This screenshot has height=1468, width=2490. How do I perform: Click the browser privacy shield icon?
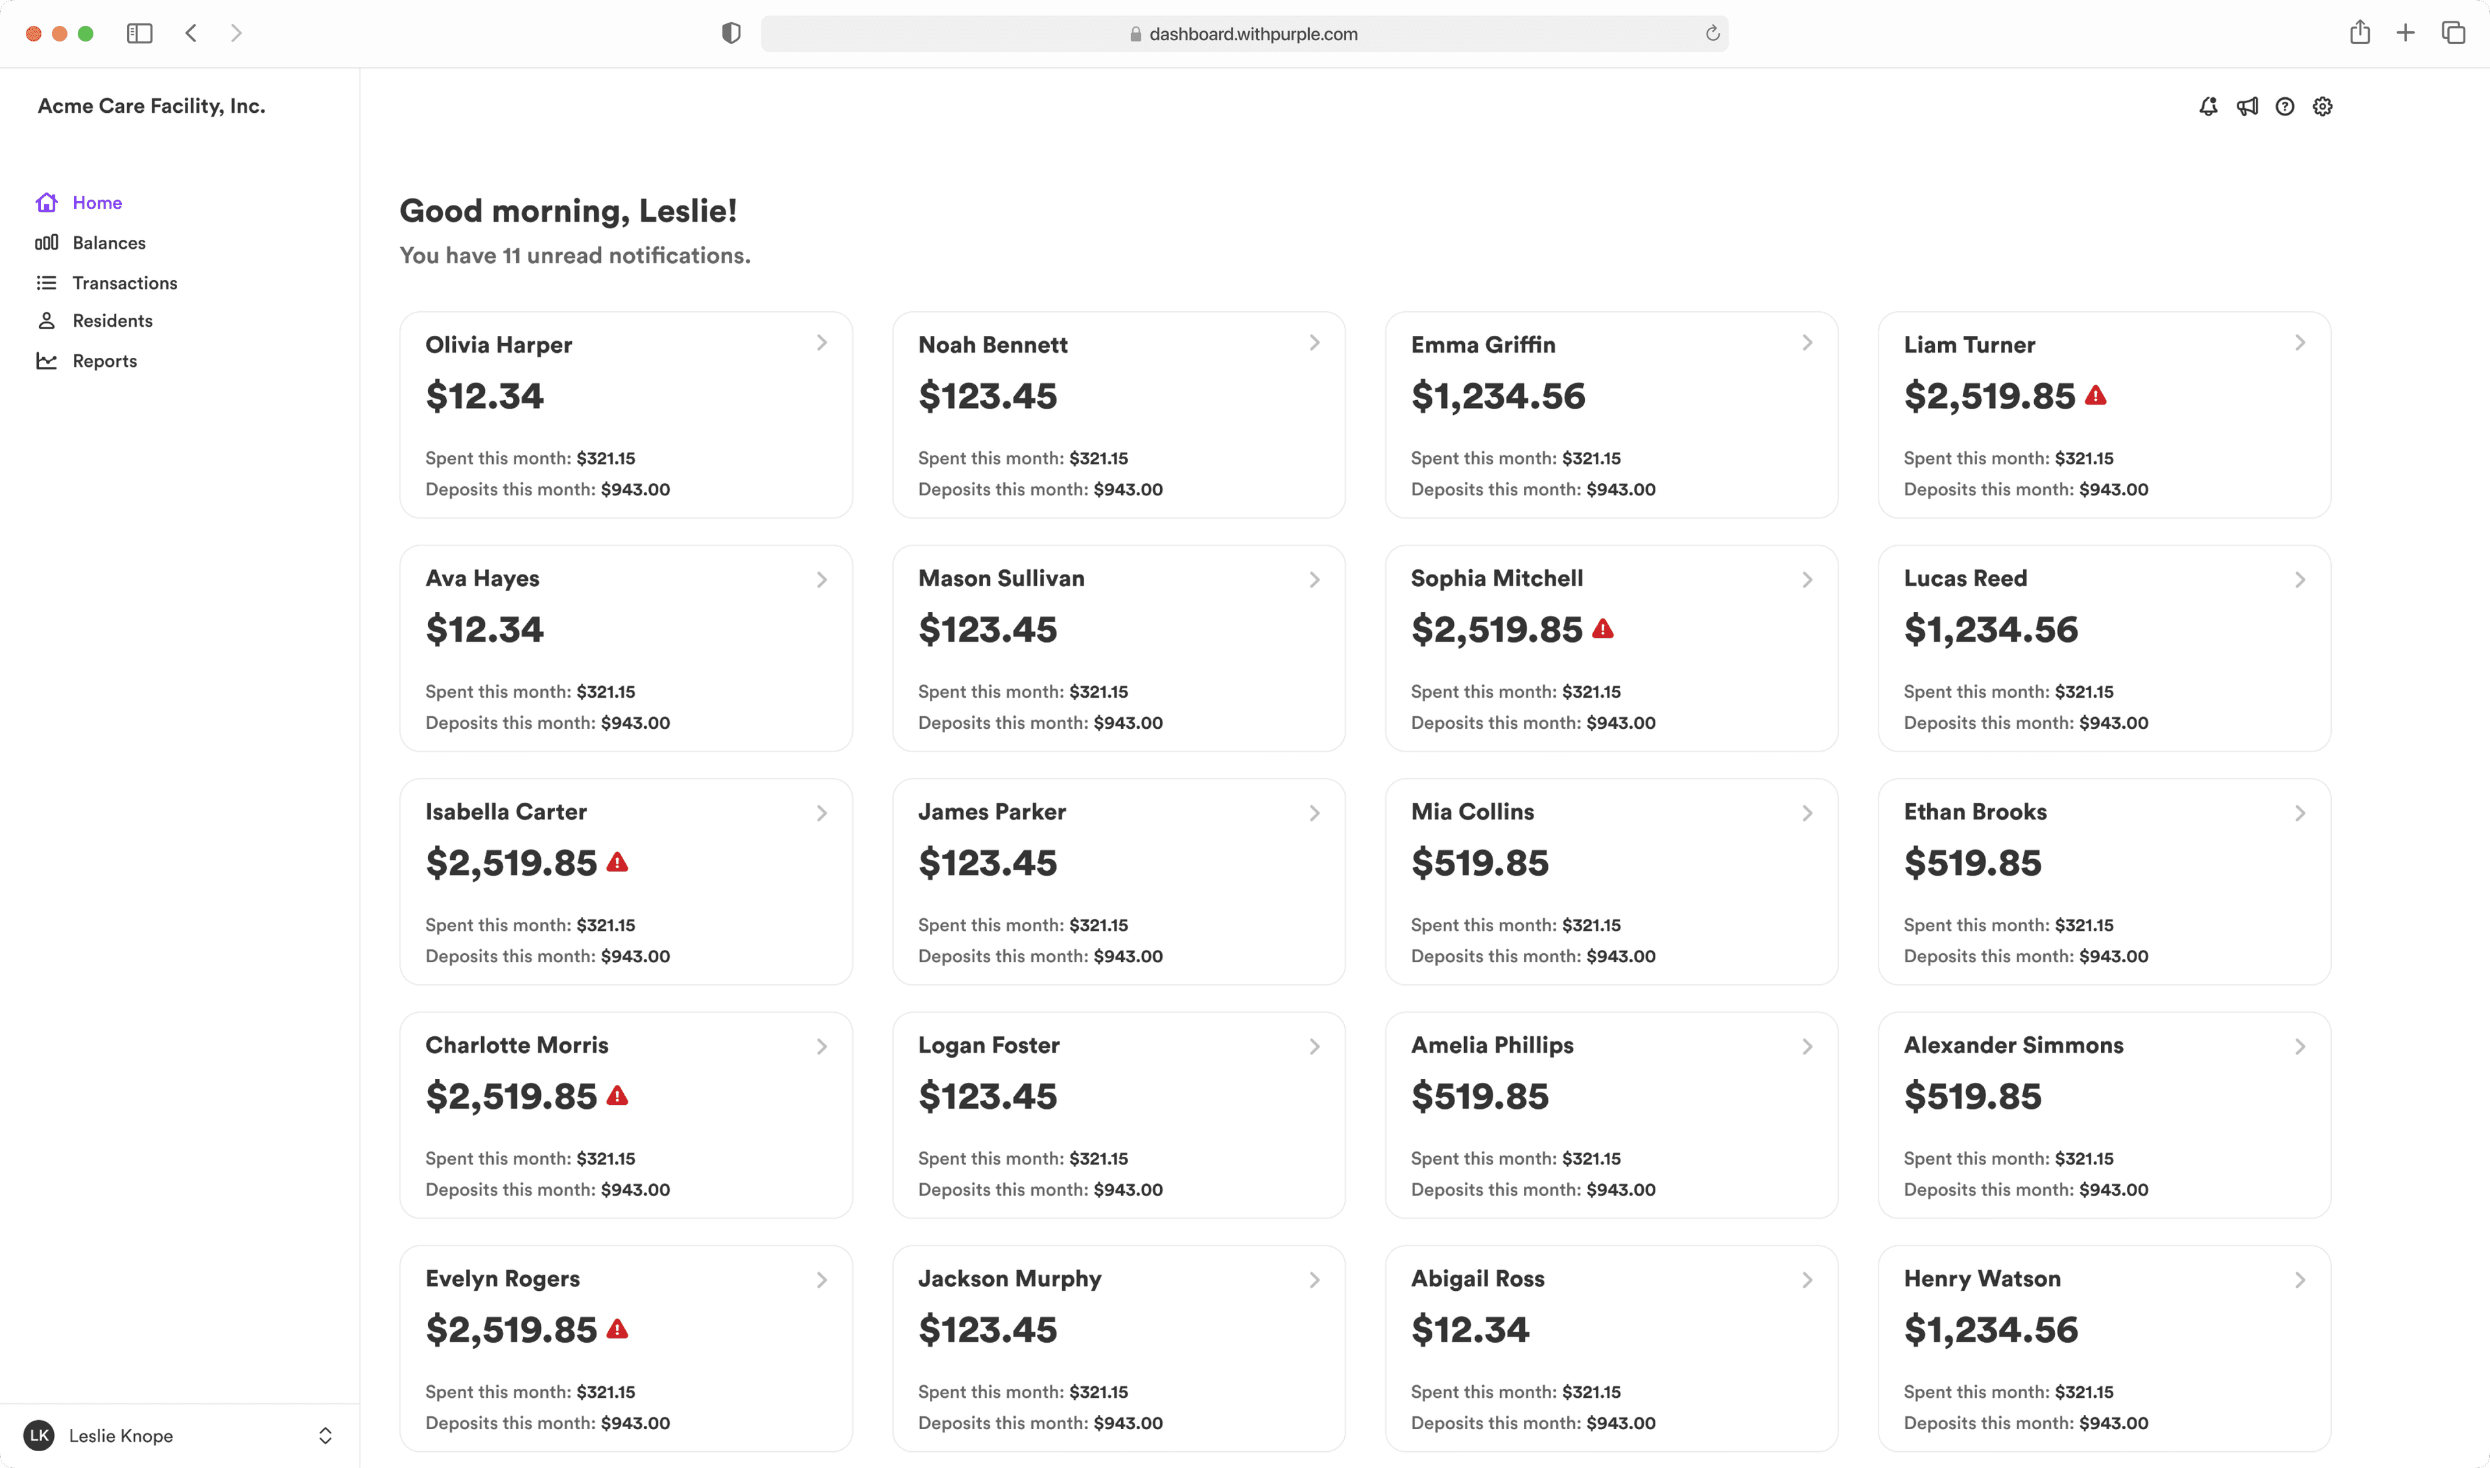(731, 32)
